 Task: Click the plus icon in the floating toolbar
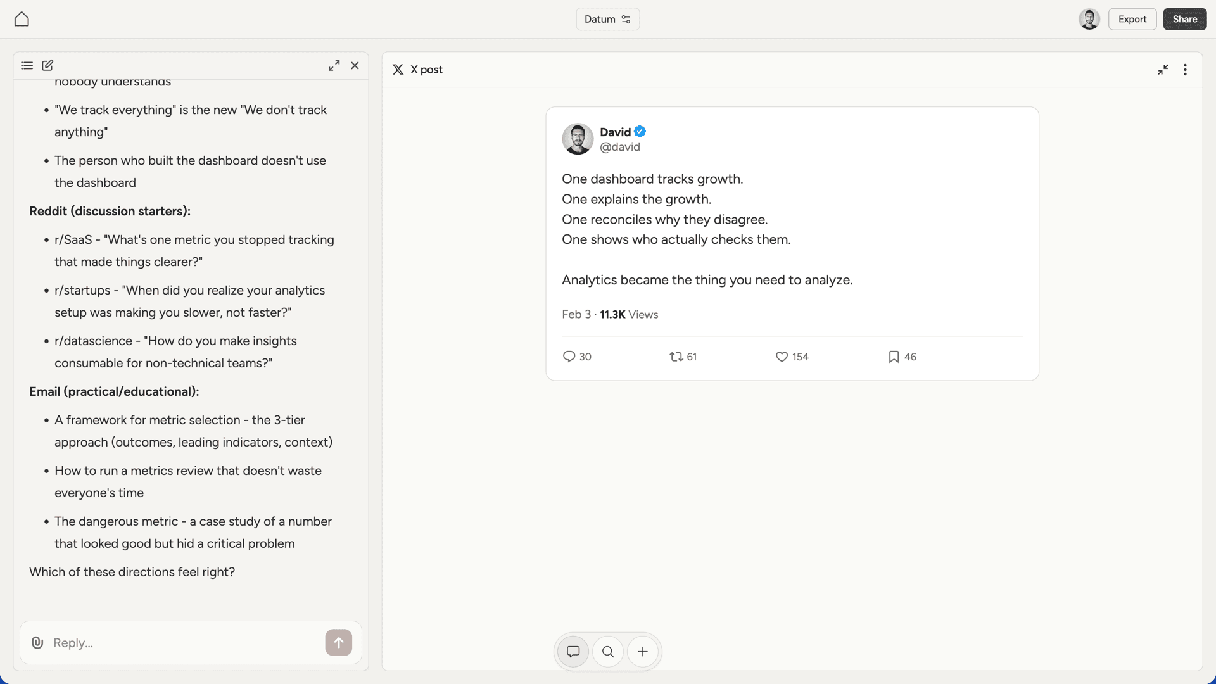[x=643, y=652]
